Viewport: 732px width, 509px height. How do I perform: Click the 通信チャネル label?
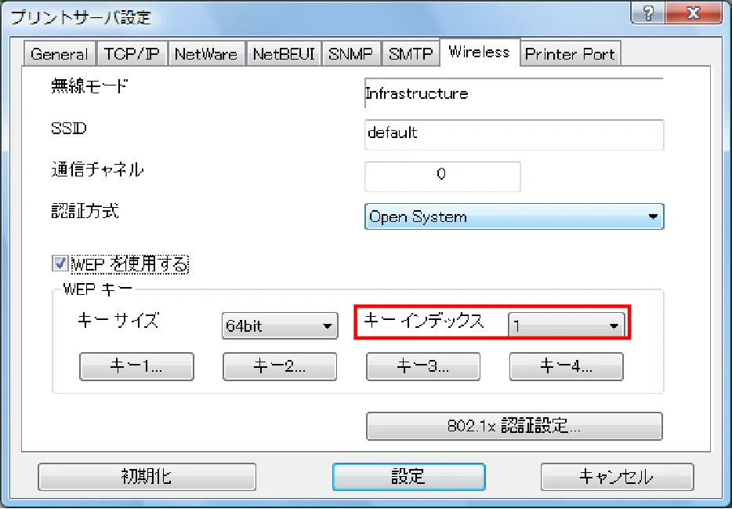click(97, 169)
